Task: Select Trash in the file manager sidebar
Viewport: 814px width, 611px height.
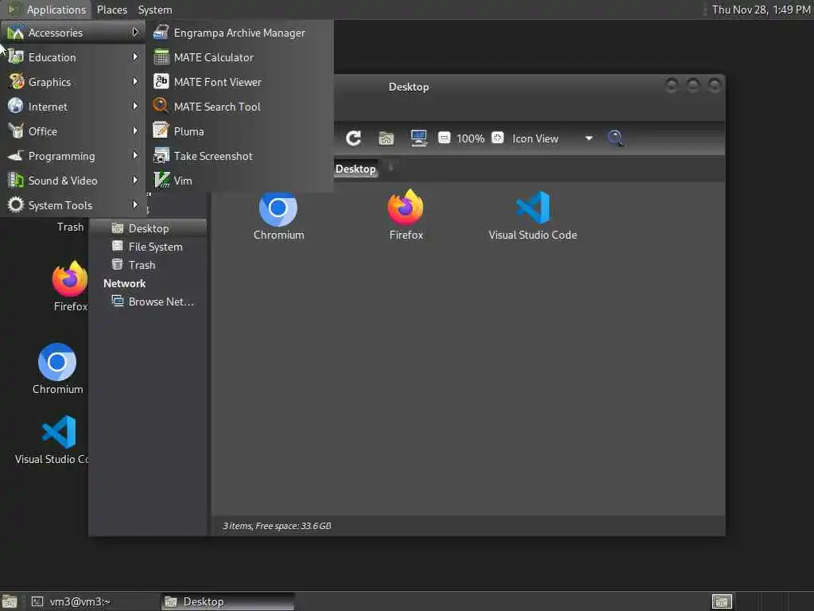Action: coord(149,265)
